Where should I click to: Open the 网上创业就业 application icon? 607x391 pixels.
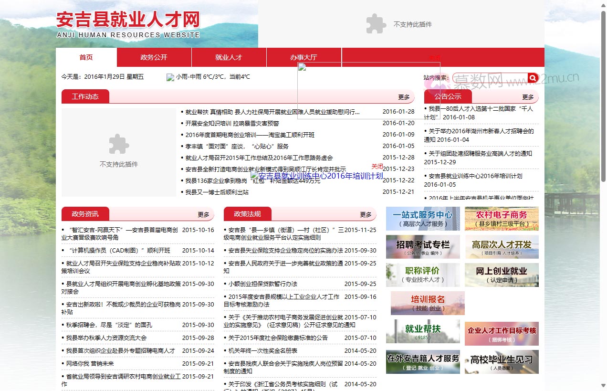click(501, 275)
